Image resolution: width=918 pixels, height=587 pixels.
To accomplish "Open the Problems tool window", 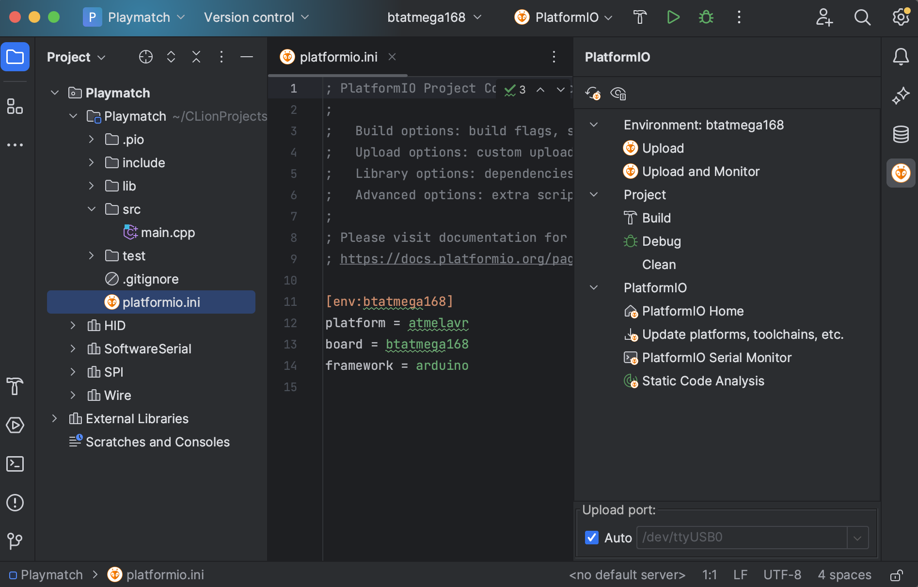I will tap(15, 503).
